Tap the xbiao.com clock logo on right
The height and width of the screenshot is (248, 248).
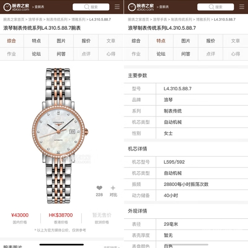132,7
